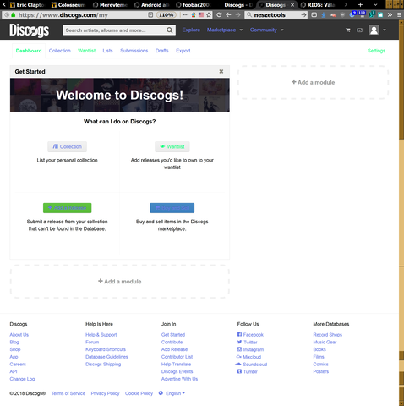Click the 110% zoom level indicator

coord(166,15)
